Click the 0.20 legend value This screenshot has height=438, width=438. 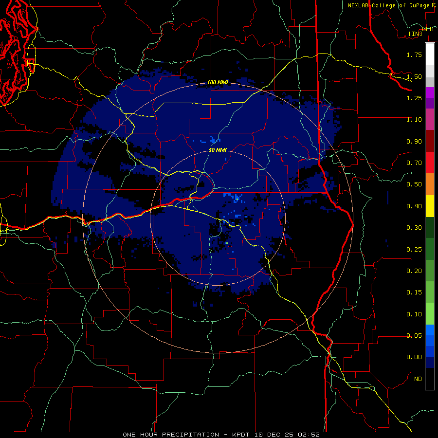414,271
